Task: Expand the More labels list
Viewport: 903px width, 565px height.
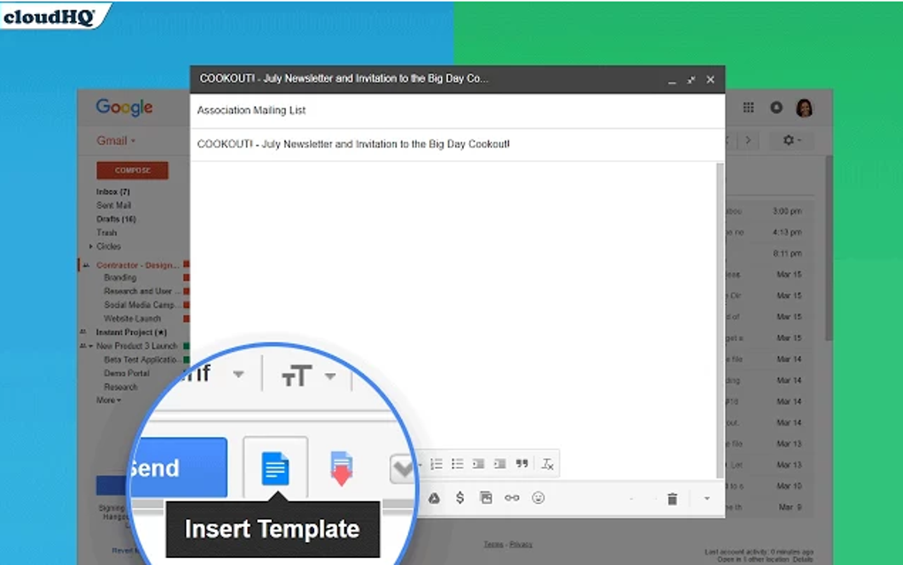Action: (108, 400)
